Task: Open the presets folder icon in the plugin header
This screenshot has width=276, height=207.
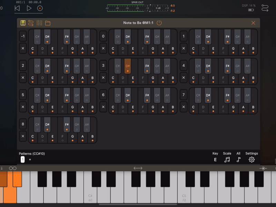Action: (x=48, y=23)
